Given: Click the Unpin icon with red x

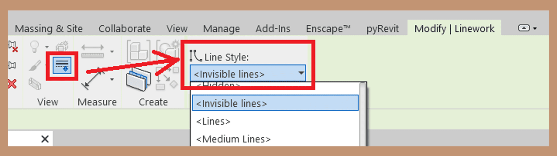Looking at the screenshot, I should pyautogui.click(x=13, y=46).
